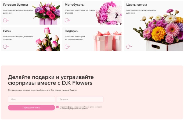
Task: Click the pink roses image
Action: point(48,39)
